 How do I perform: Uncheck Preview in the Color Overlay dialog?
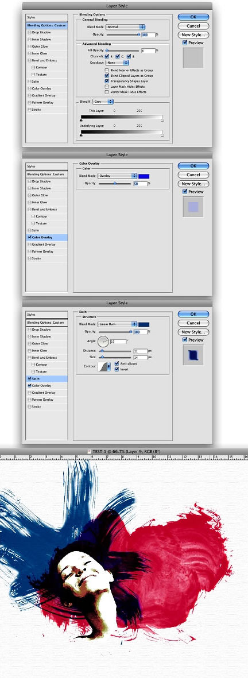point(185,192)
